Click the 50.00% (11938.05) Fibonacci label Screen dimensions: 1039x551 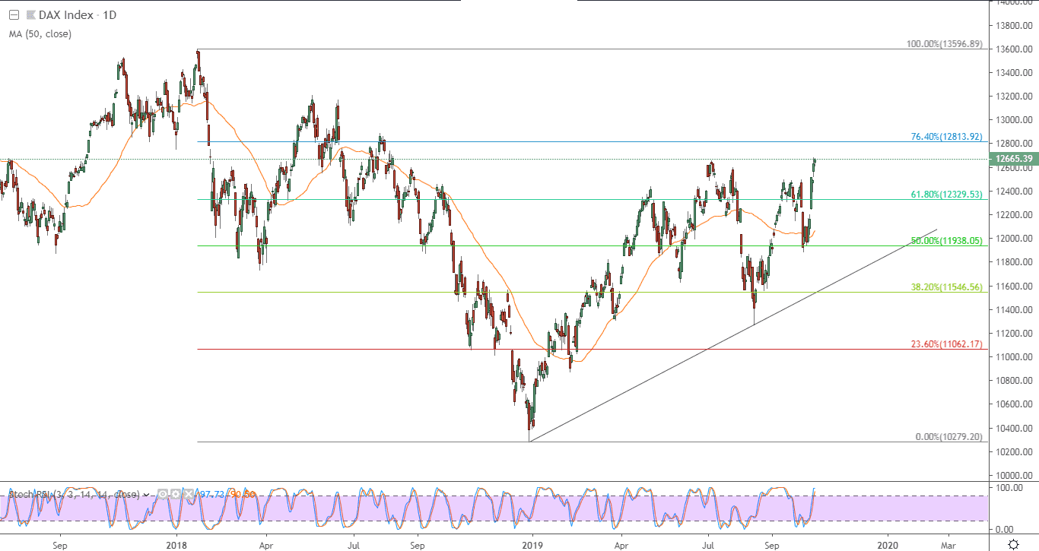point(947,241)
